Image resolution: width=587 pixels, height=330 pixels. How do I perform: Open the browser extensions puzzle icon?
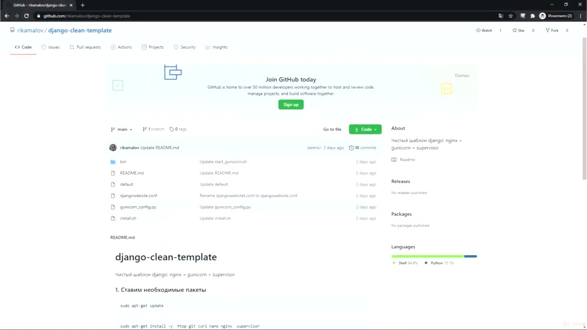click(532, 16)
